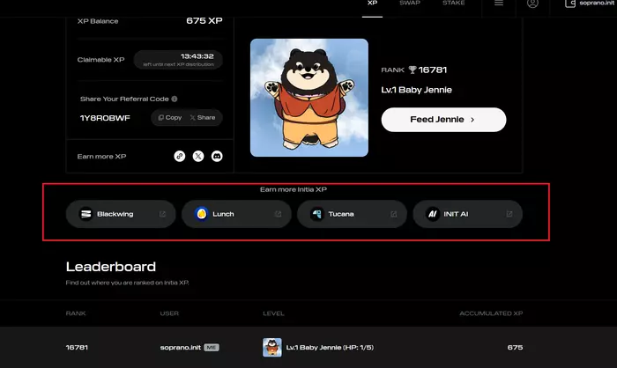Viewport: 617px width, 368px height.
Task: Click the Tucana logo icon
Action: 316,214
